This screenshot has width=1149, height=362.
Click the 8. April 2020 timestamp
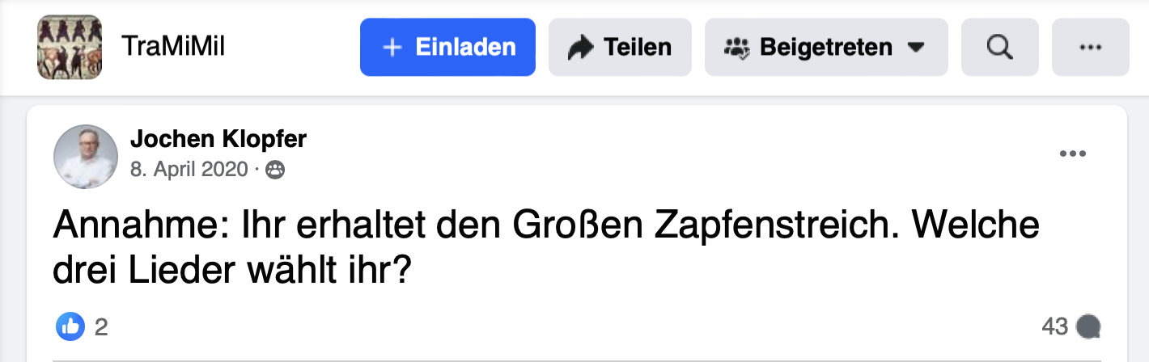coord(190,170)
